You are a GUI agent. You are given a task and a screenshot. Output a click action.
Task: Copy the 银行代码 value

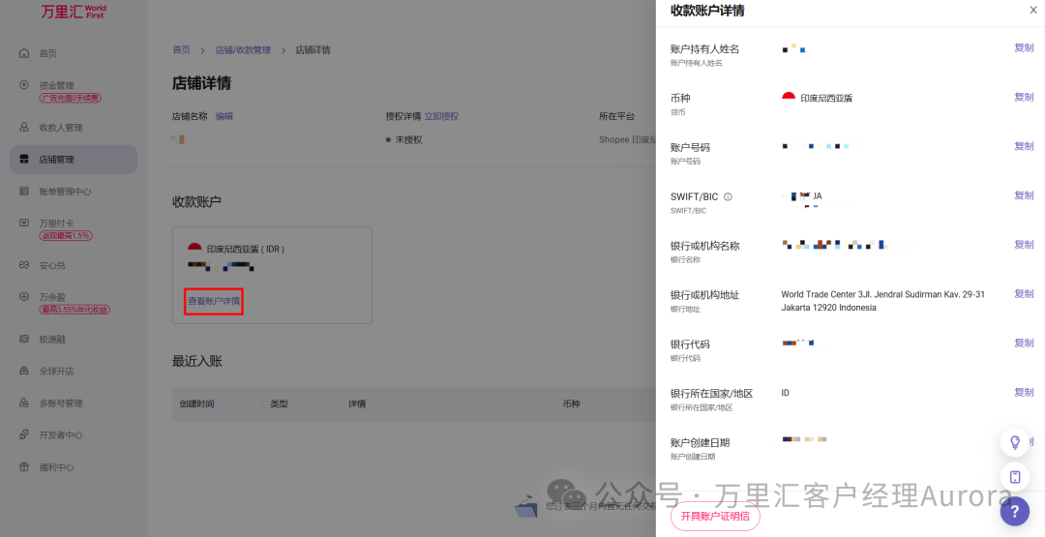pyautogui.click(x=1024, y=343)
